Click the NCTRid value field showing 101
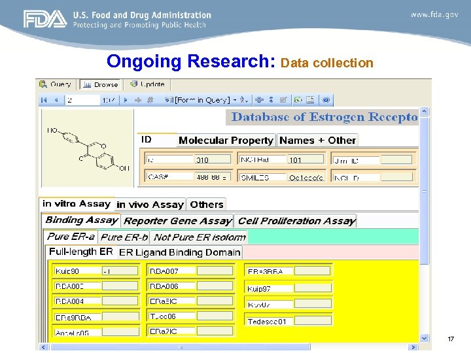This screenshot has height=353, width=471. point(305,160)
